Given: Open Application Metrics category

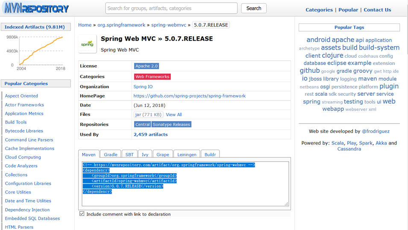Looking at the screenshot, I should coord(24,114).
